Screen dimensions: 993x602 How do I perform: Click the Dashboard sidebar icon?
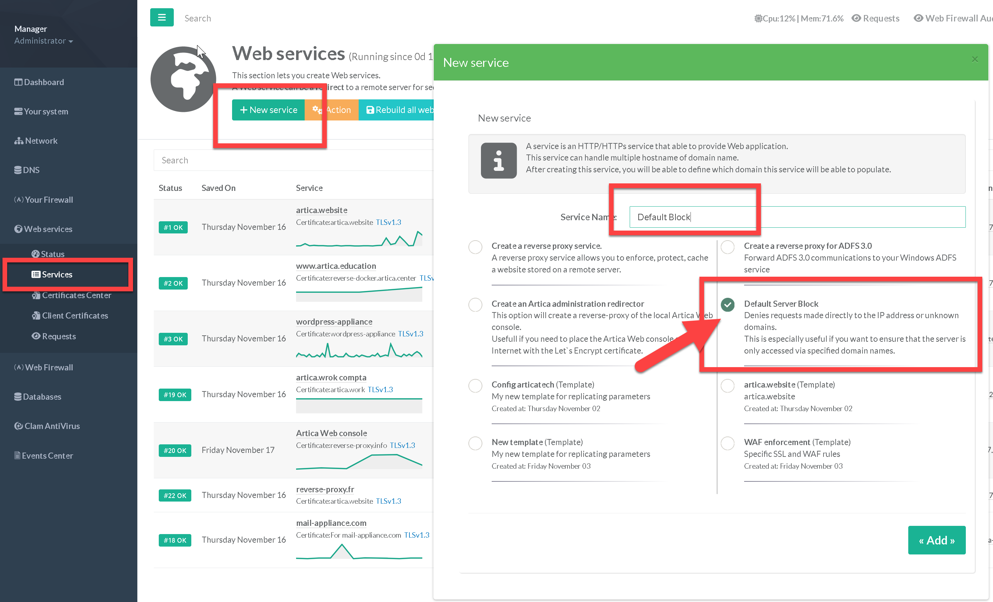18,82
